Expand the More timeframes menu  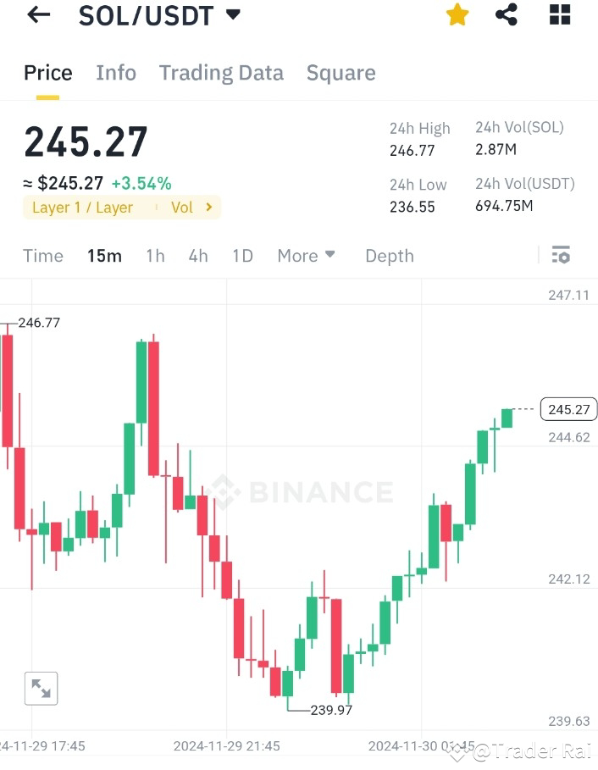tap(306, 255)
